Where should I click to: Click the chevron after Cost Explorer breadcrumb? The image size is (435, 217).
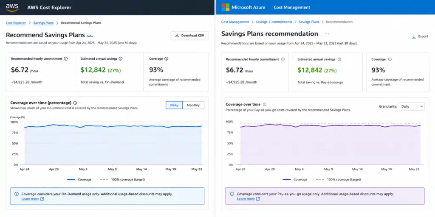[30, 23]
